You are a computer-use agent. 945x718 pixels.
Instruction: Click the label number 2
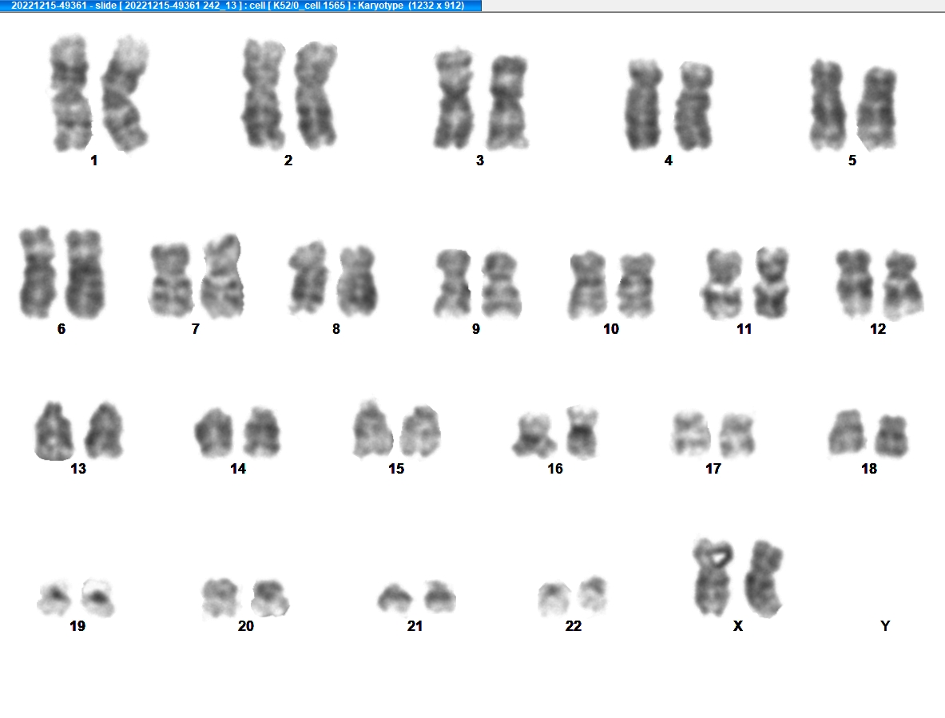tap(288, 161)
